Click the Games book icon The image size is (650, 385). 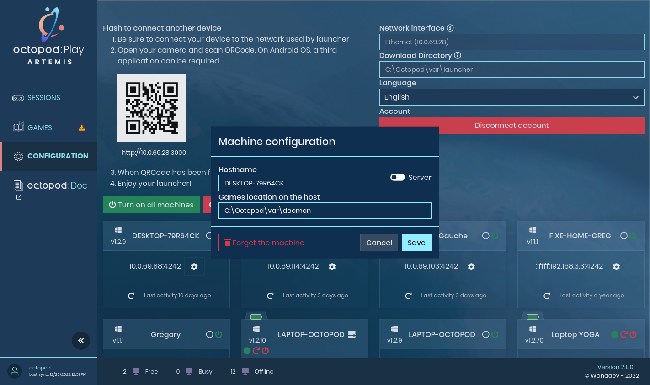[18, 127]
